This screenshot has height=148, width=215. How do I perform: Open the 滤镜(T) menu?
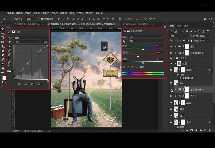[63, 13]
